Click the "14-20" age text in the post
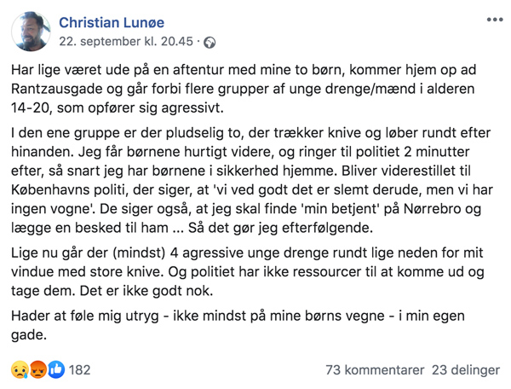511x389 pixels. click(x=30, y=108)
